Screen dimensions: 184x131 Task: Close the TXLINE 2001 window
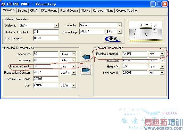(165, 4)
